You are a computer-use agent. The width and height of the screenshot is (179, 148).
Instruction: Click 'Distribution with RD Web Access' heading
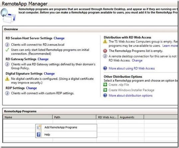coord(127,37)
